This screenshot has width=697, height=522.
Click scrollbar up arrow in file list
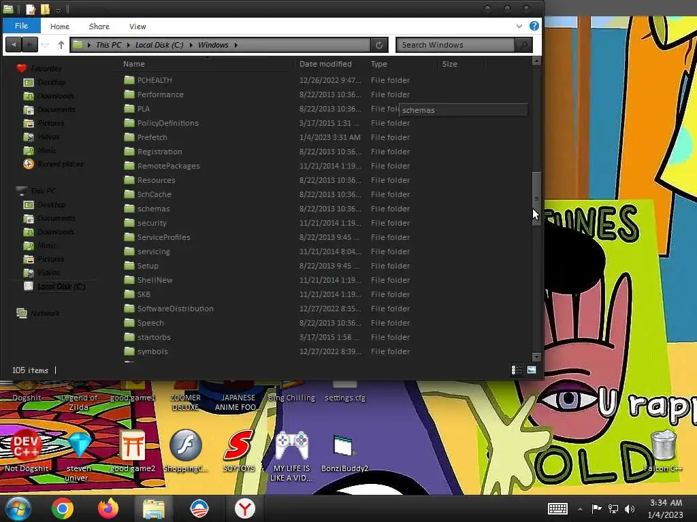click(x=536, y=60)
